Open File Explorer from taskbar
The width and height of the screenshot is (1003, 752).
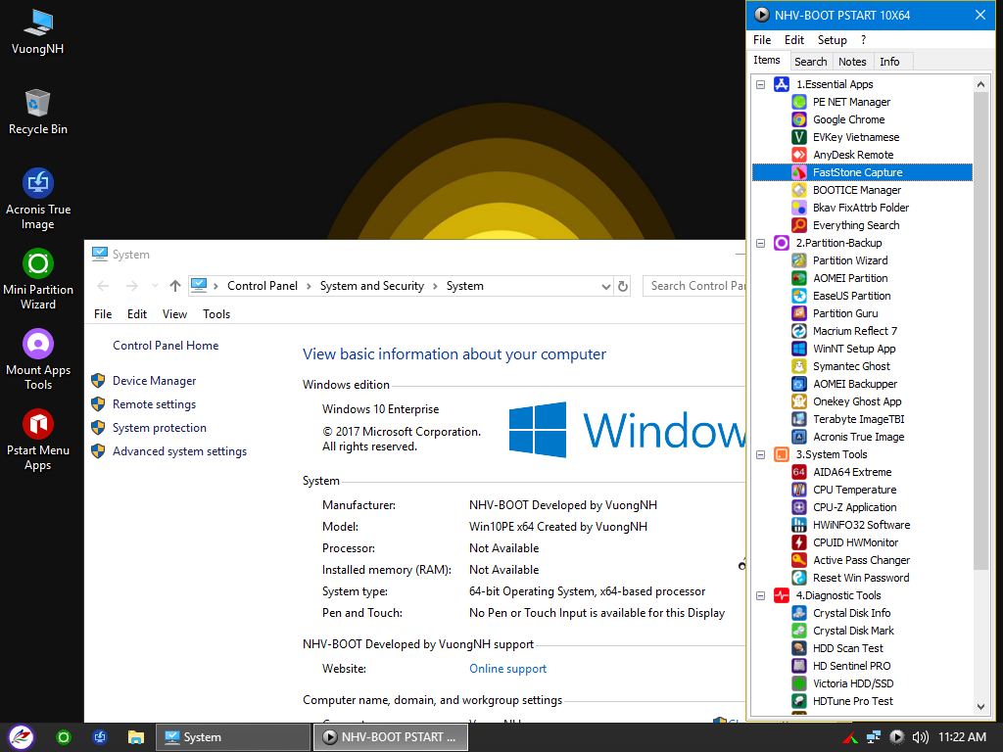(135, 737)
